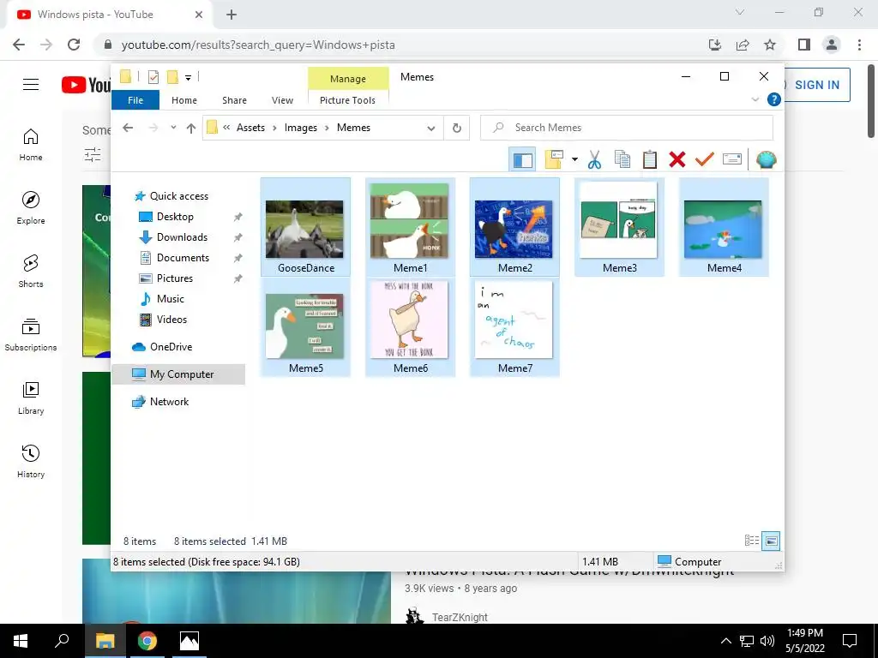Click the orange checkmark Properties icon

705,160
